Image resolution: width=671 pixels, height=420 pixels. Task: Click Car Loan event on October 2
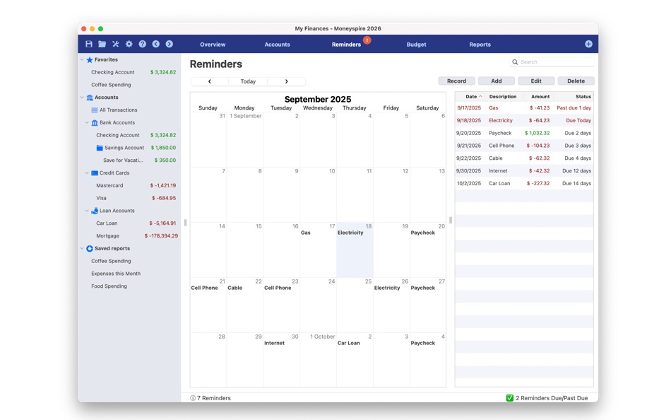point(348,344)
